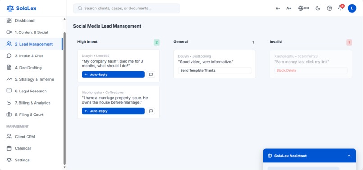Click the sidebar vertical scrollbar
363x170 pixels.
pos(64,98)
